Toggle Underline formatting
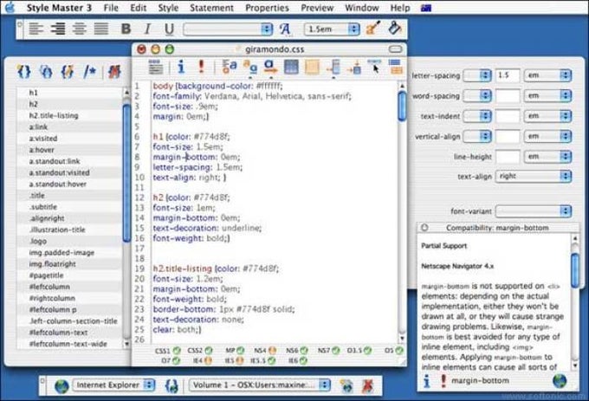Image resolution: width=589 pixels, height=401 pixels. 169,29
